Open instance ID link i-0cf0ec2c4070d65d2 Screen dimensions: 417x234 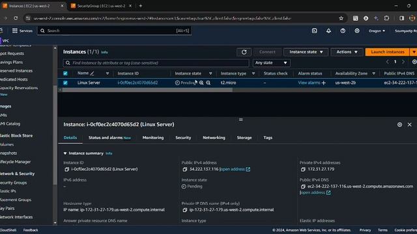click(x=137, y=83)
